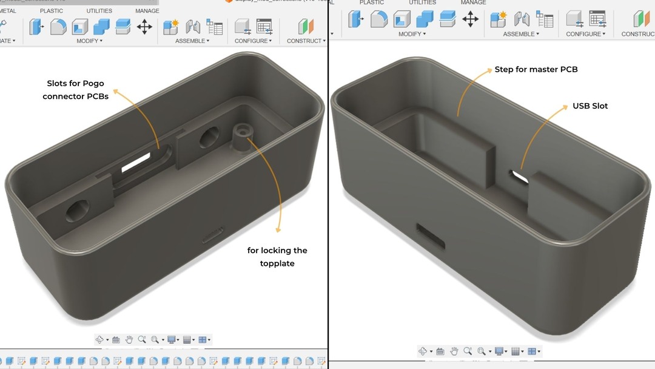
Task: Open CONFIGURE dropdown in left window
Action: [253, 41]
